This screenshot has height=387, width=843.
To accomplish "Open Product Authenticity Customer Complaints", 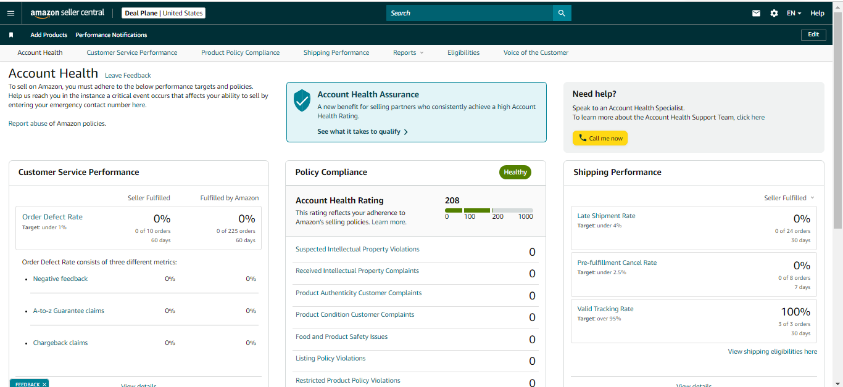I will [359, 293].
